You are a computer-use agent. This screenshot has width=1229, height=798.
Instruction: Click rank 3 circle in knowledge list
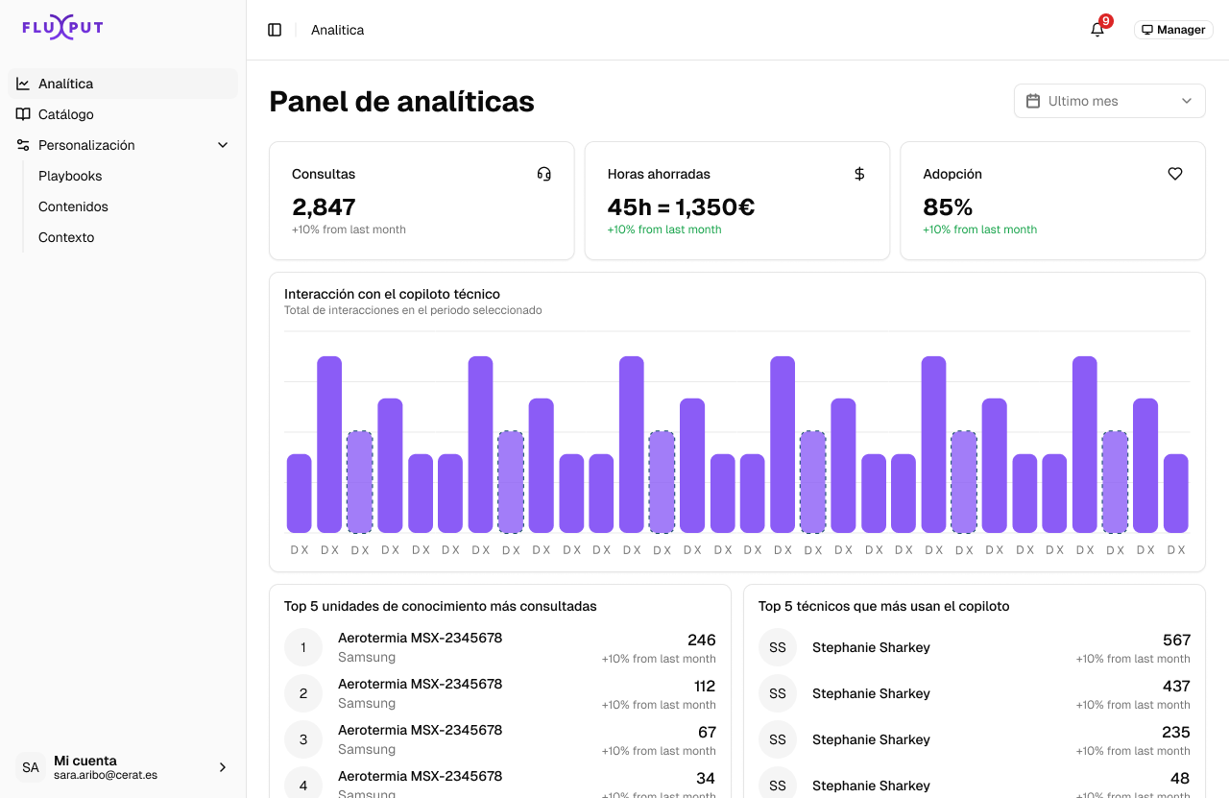point(303,739)
